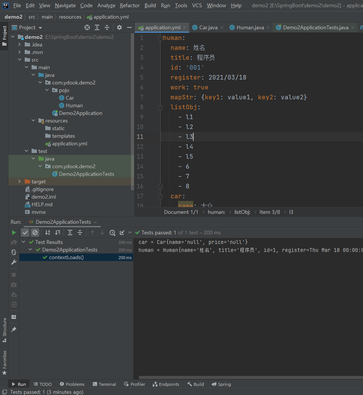363x395 pixels.
Task: Rerun tests with the green play icon
Action: pos(14,233)
